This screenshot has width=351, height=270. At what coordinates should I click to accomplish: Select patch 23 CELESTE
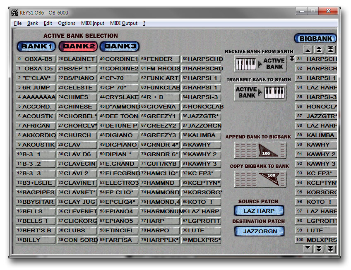point(77,87)
